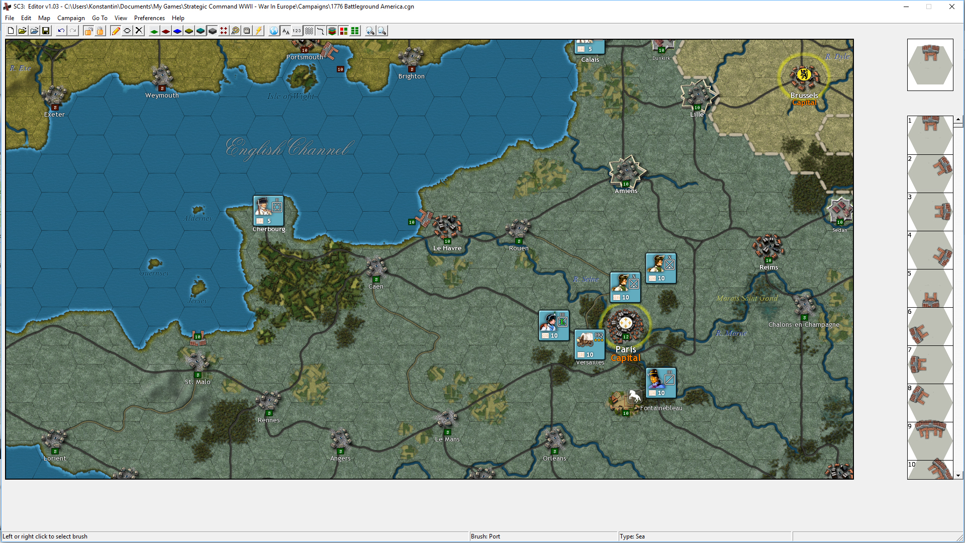Select port brush number 5
Screen dimensions: 965x543
coord(930,288)
